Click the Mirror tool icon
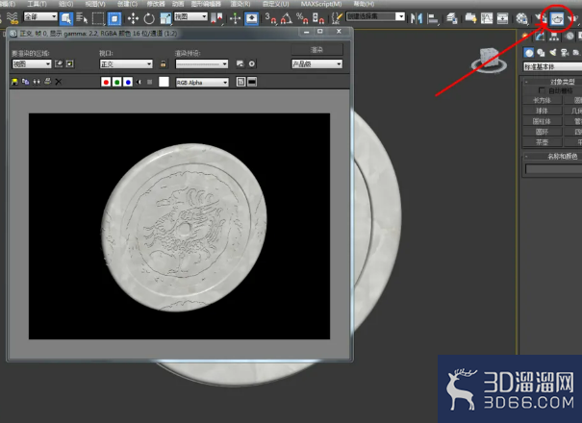The height and width of the screenshot is (423, 582). (417, 18)
